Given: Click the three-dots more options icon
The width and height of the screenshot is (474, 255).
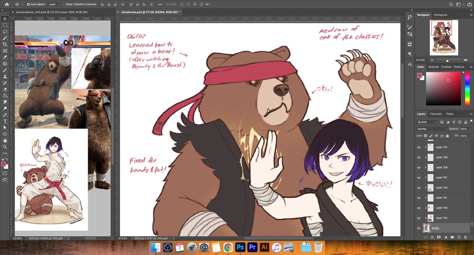Looking at the screenshot, I should 160,4.
